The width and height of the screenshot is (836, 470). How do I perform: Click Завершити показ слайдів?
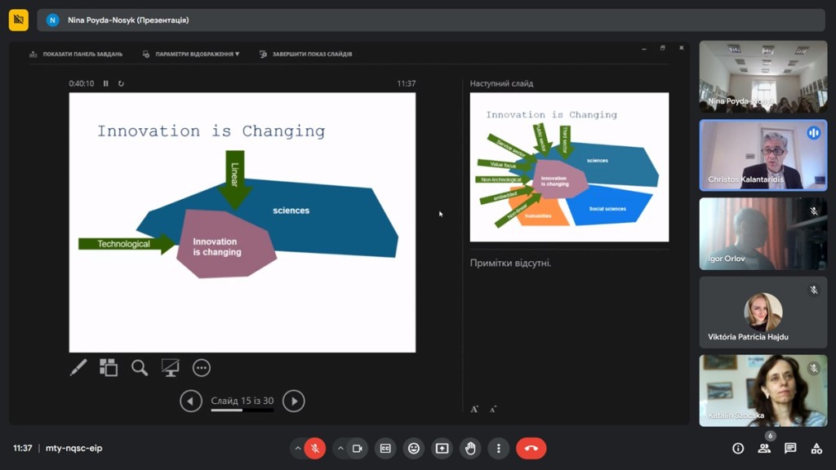tap(307, 54)
